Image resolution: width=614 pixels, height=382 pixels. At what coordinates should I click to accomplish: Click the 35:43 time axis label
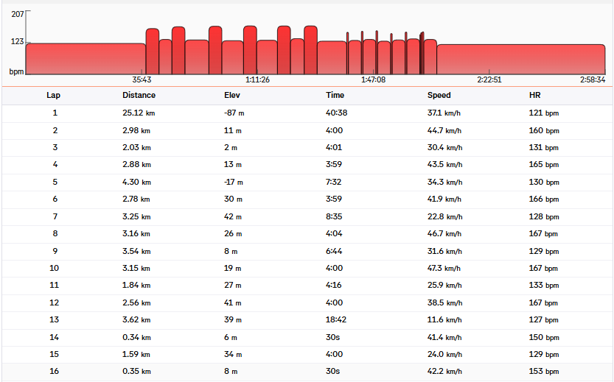tap(142, 79)
